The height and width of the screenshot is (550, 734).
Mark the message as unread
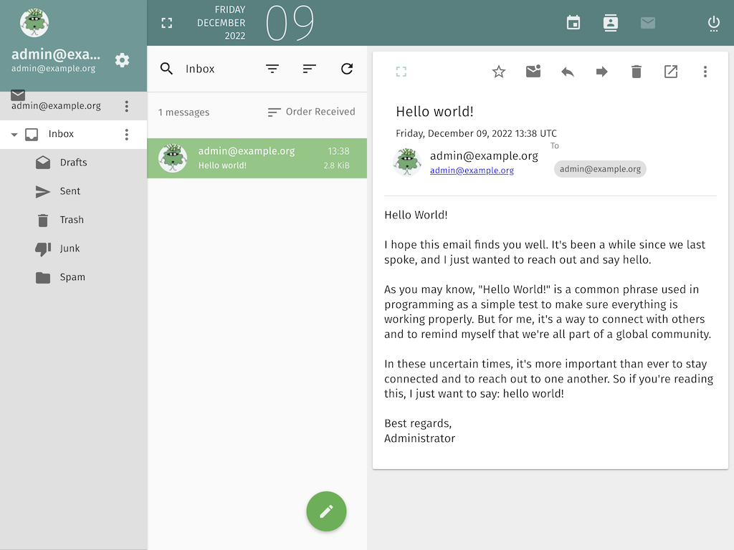click(533, 72)
